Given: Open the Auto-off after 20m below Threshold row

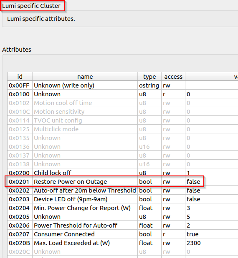Looking at the screenshot, I should [123, 190].
